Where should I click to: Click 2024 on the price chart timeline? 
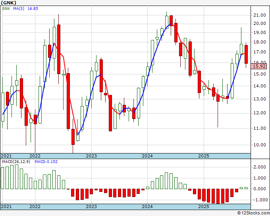click(x=147, y=156)
